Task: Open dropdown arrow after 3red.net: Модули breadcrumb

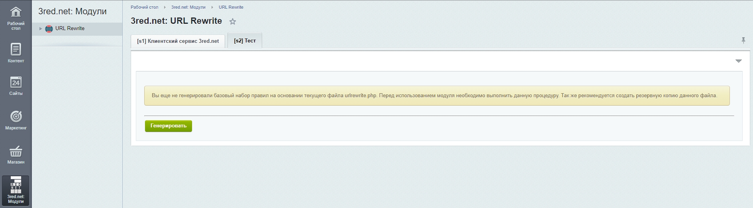Action: pyautogui.click(x=212, y=8)
